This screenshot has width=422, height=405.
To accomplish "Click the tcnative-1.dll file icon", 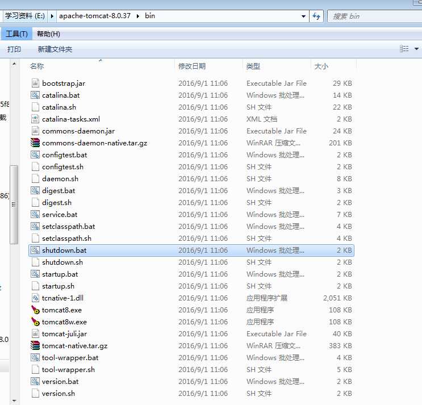I will pyautogui.click(x=35, y=298).
